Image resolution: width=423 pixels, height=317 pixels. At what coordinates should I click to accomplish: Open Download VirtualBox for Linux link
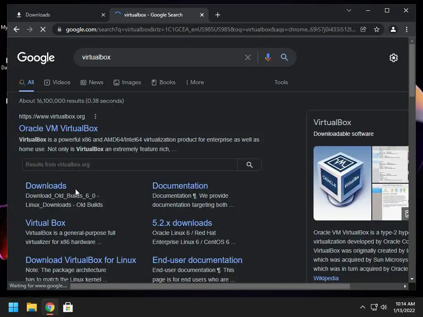pyautogui.click(x=81, y=260)
